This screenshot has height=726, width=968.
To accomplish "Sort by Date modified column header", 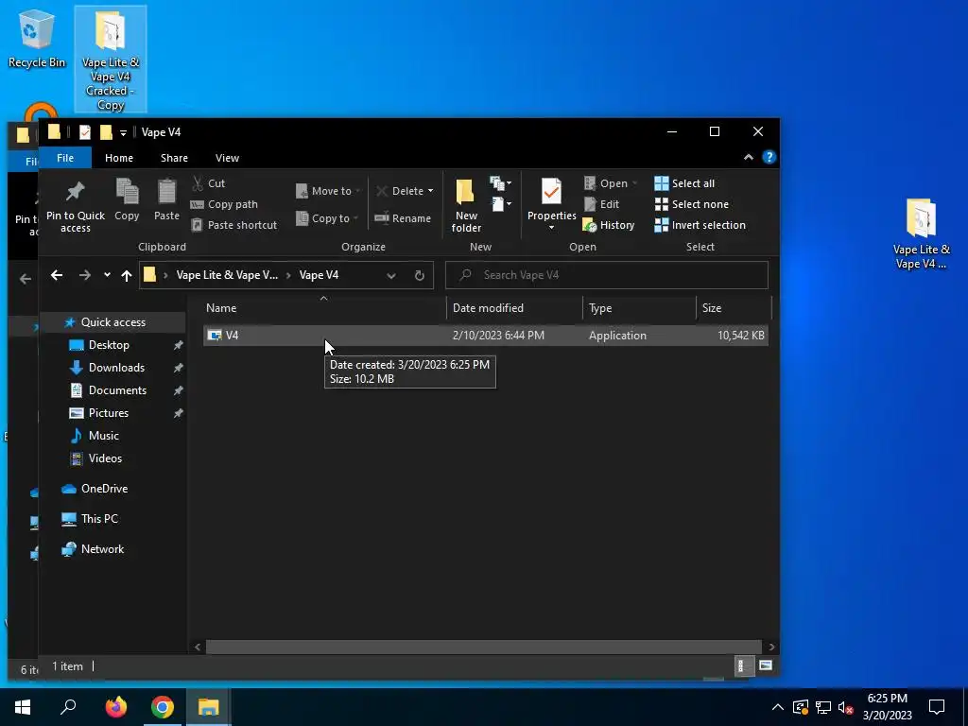I will tap(514, 308).
